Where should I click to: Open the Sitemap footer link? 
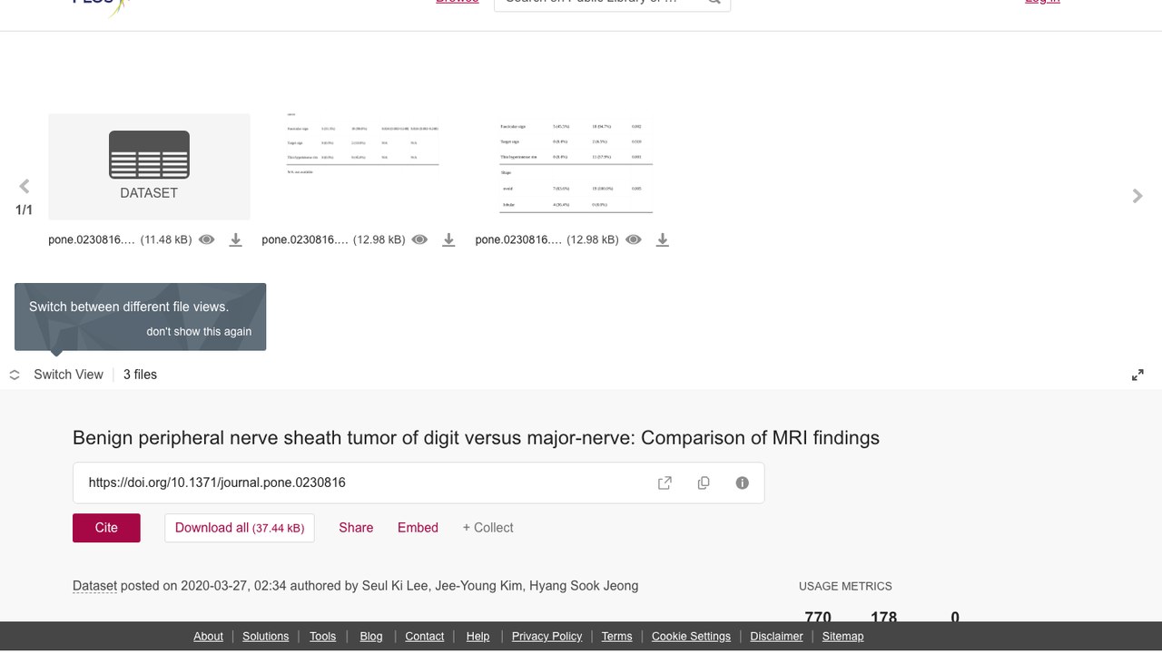point(842,637)
